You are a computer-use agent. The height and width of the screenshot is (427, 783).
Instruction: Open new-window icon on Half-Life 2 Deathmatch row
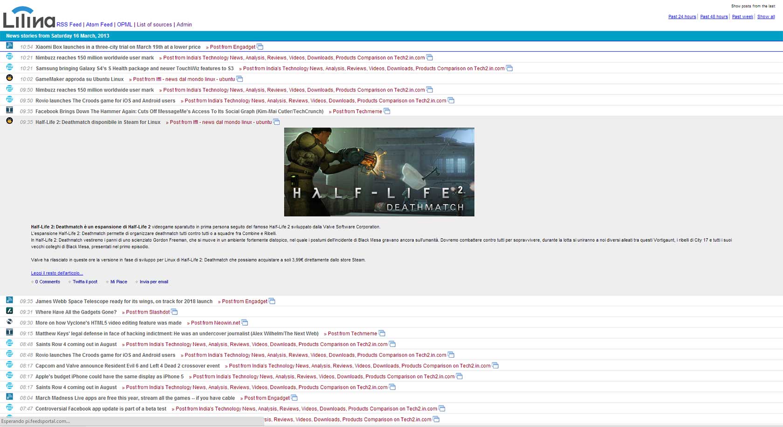[x=276, y=121]
